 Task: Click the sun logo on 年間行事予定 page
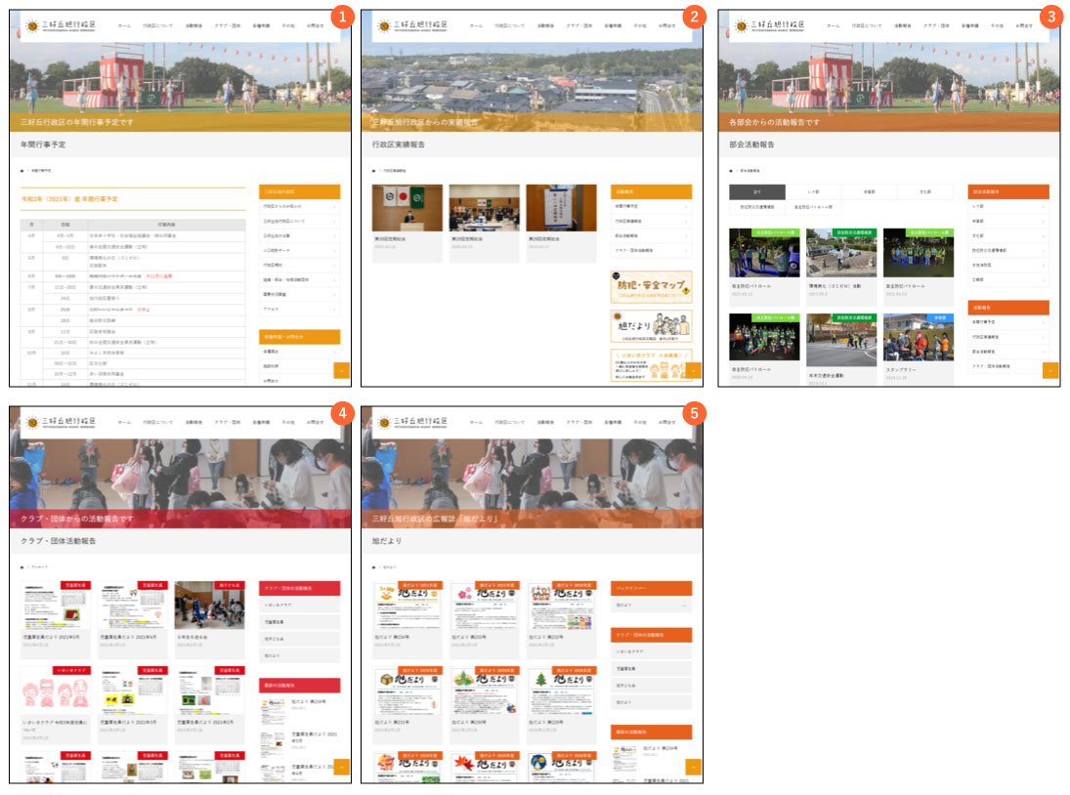coord(32,26)
